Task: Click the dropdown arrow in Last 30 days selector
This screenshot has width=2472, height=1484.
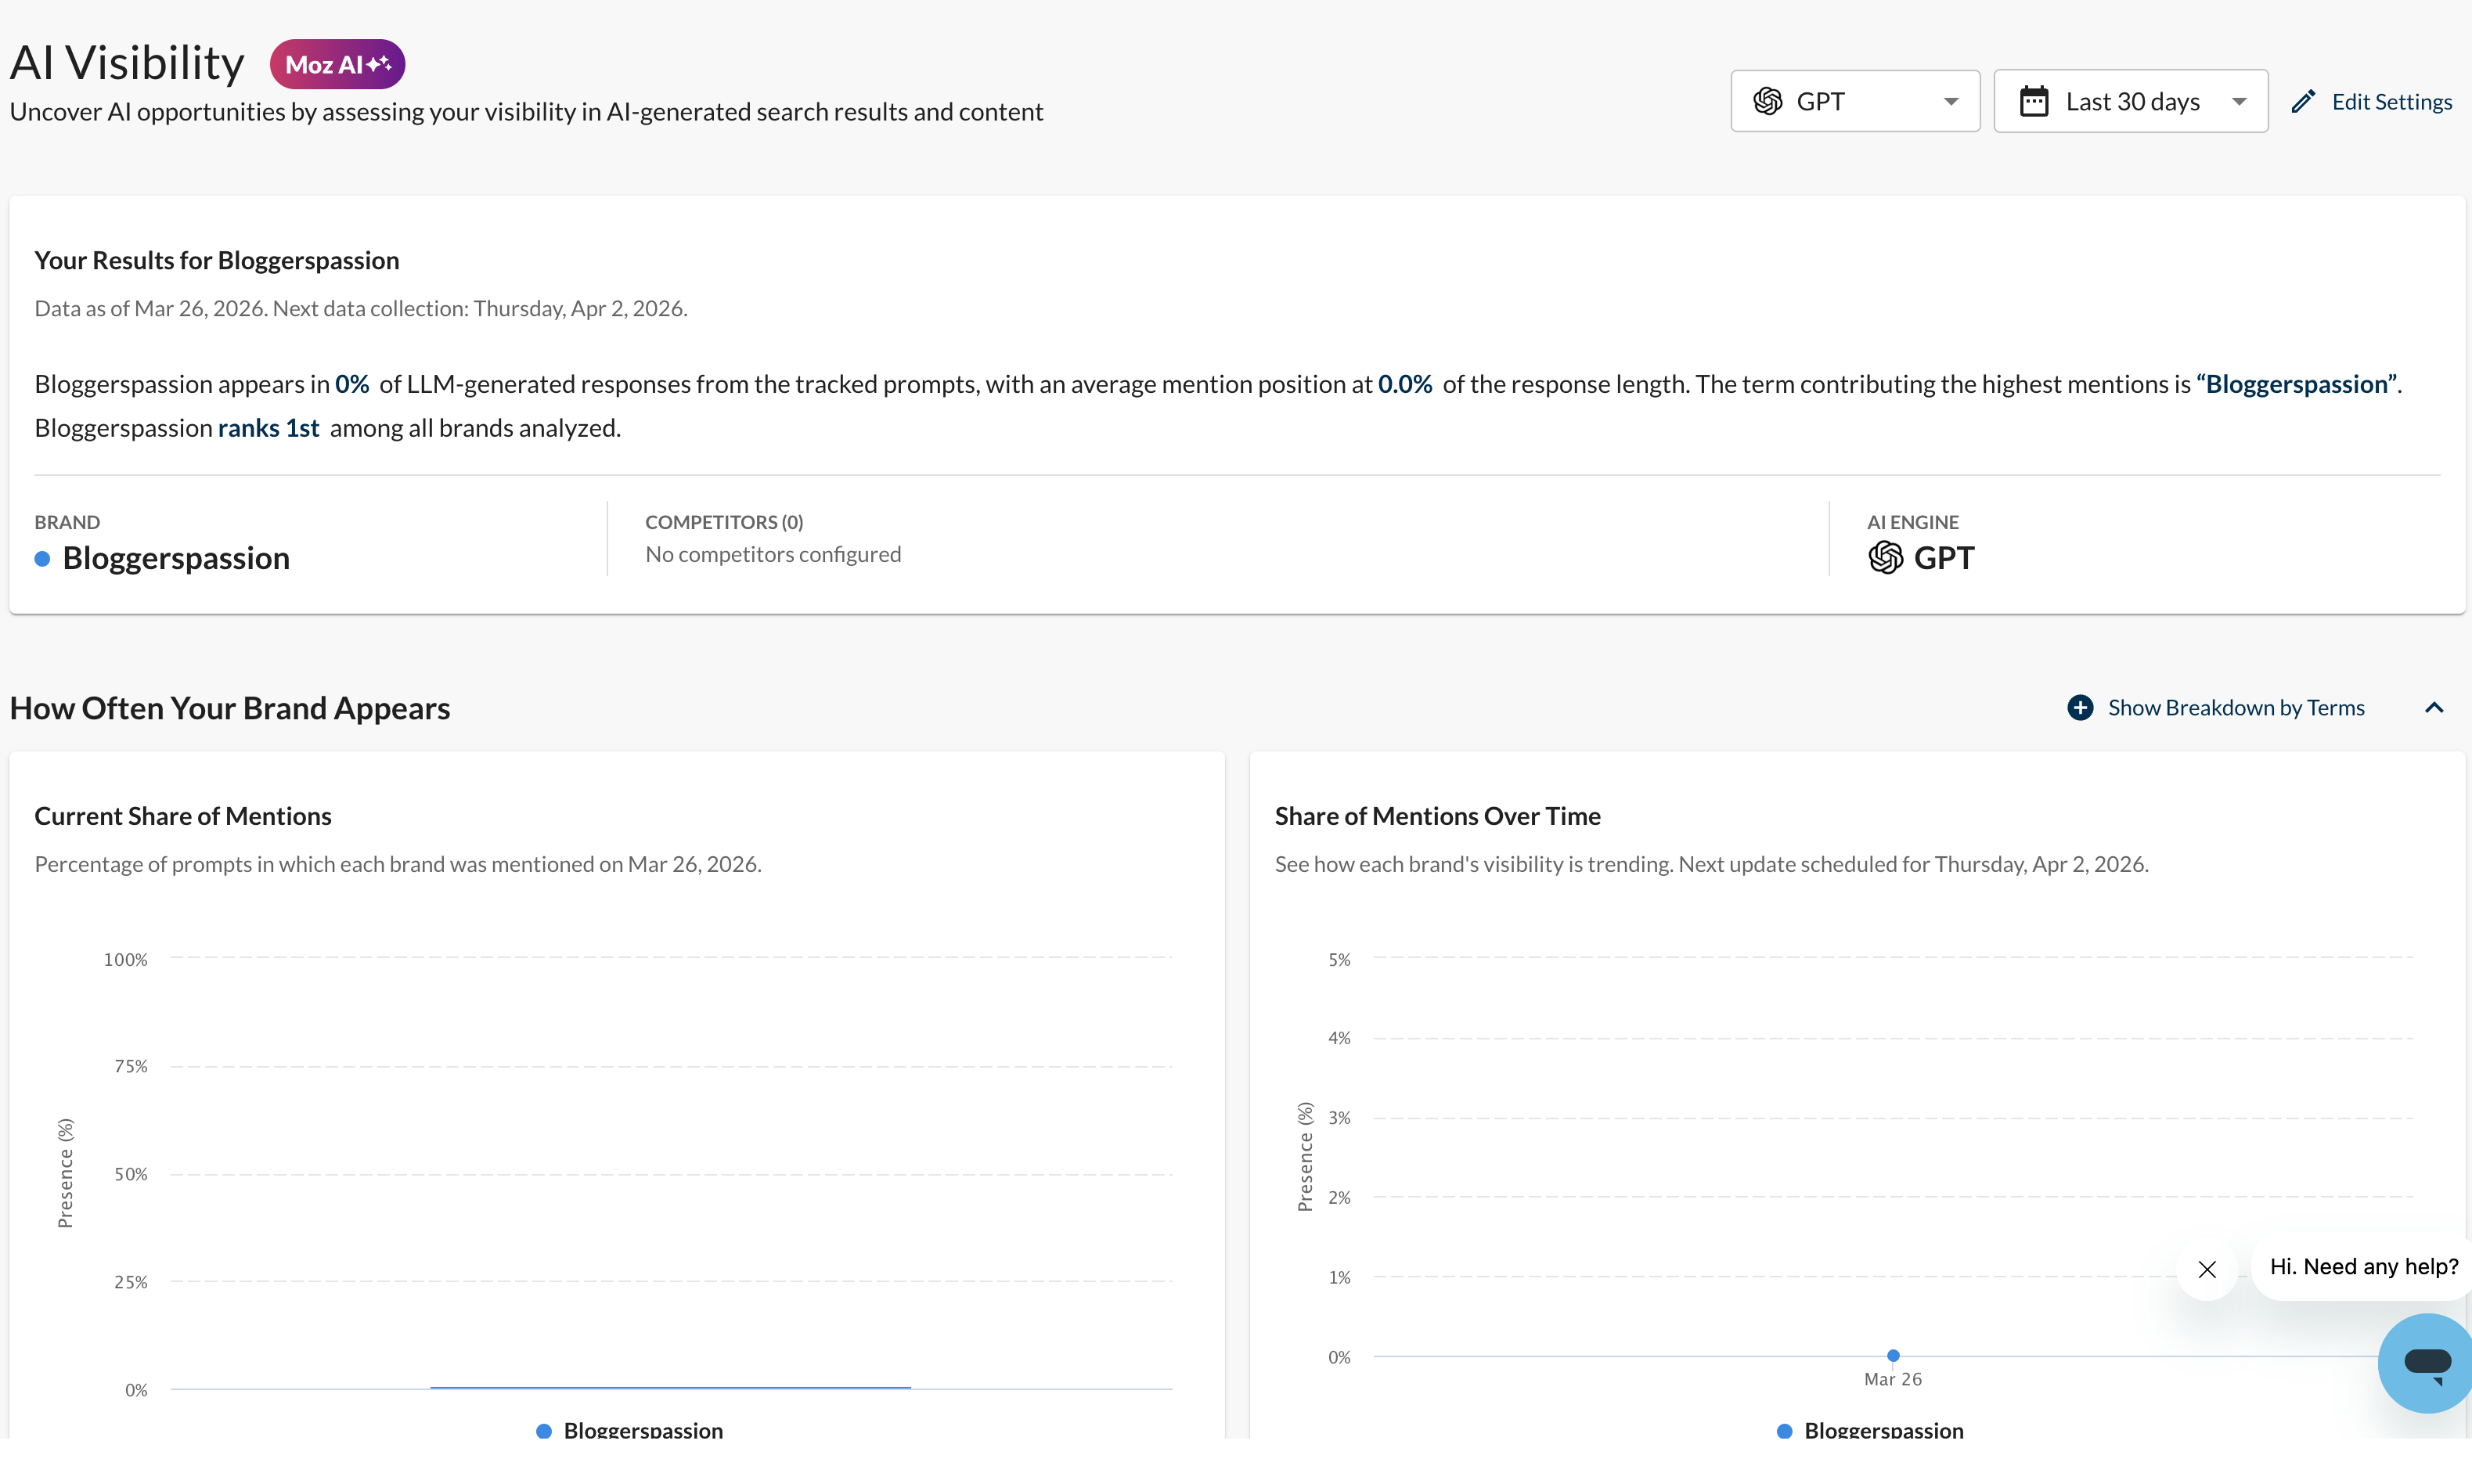Action: click(2239, 102)
